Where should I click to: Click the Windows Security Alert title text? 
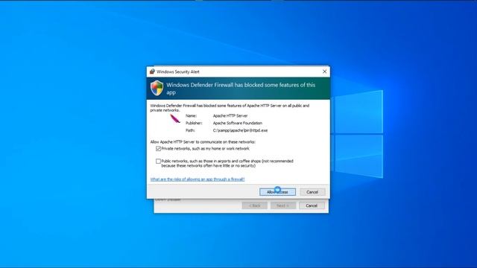178,72
